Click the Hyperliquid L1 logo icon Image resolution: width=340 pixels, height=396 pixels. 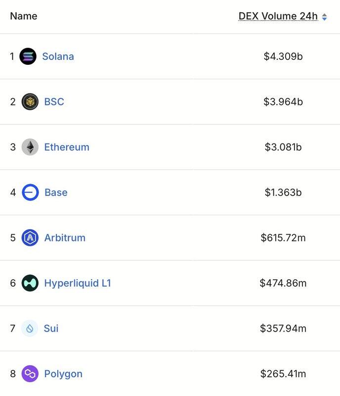30,283
